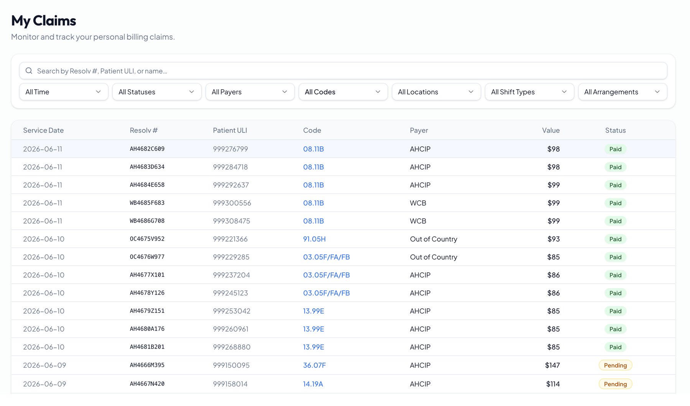
Task: Click Patient ULI 999292637
Action: (x=231, y=185)
